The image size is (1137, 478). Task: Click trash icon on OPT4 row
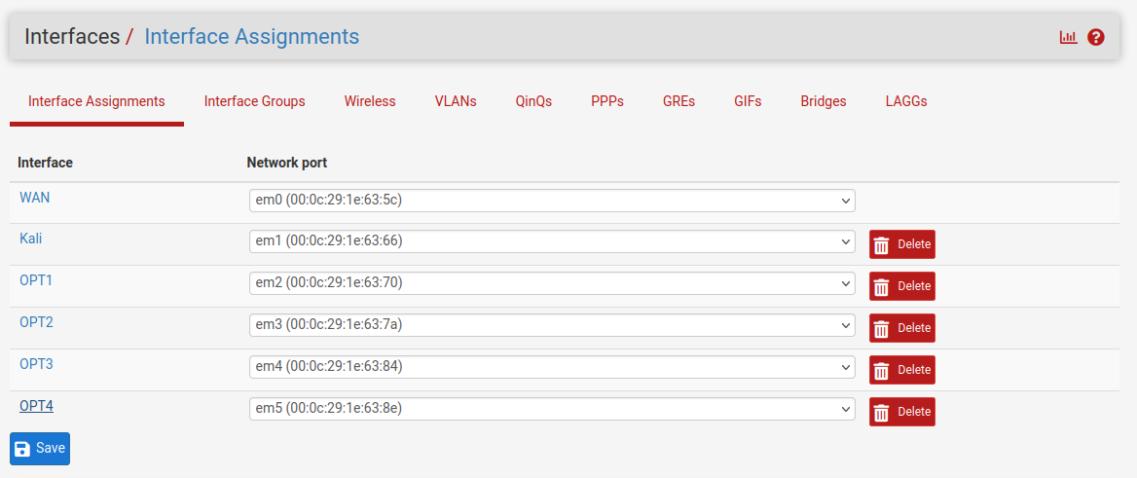pyautogui.click(x=882, y=412)
